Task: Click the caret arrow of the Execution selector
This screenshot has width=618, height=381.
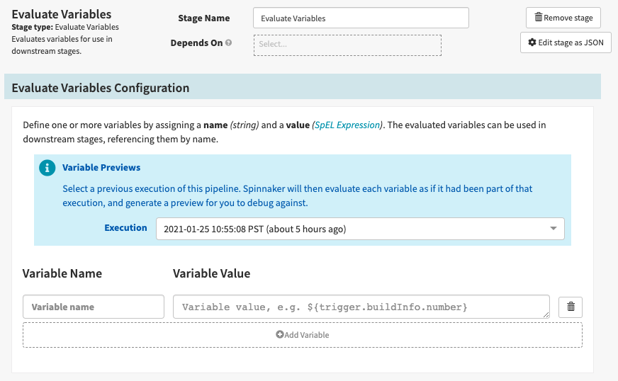Action: (553, 229)
